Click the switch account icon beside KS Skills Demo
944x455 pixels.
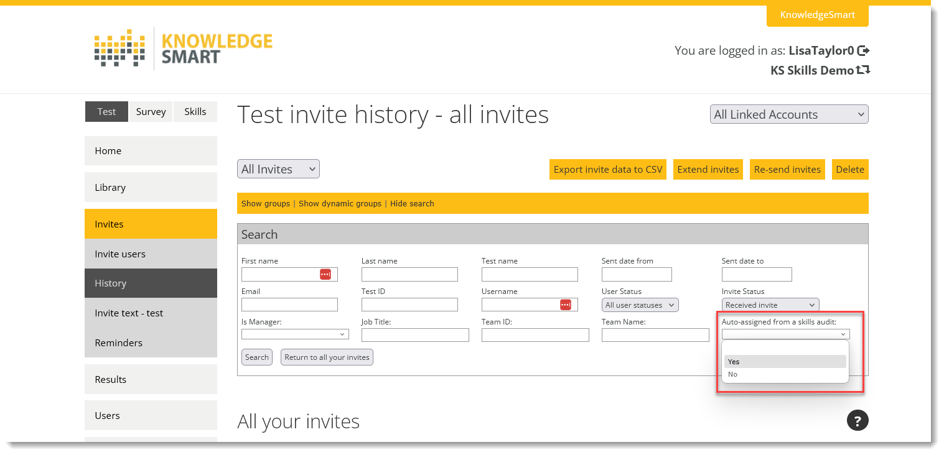pyautogui.click(x=863, y=70)
